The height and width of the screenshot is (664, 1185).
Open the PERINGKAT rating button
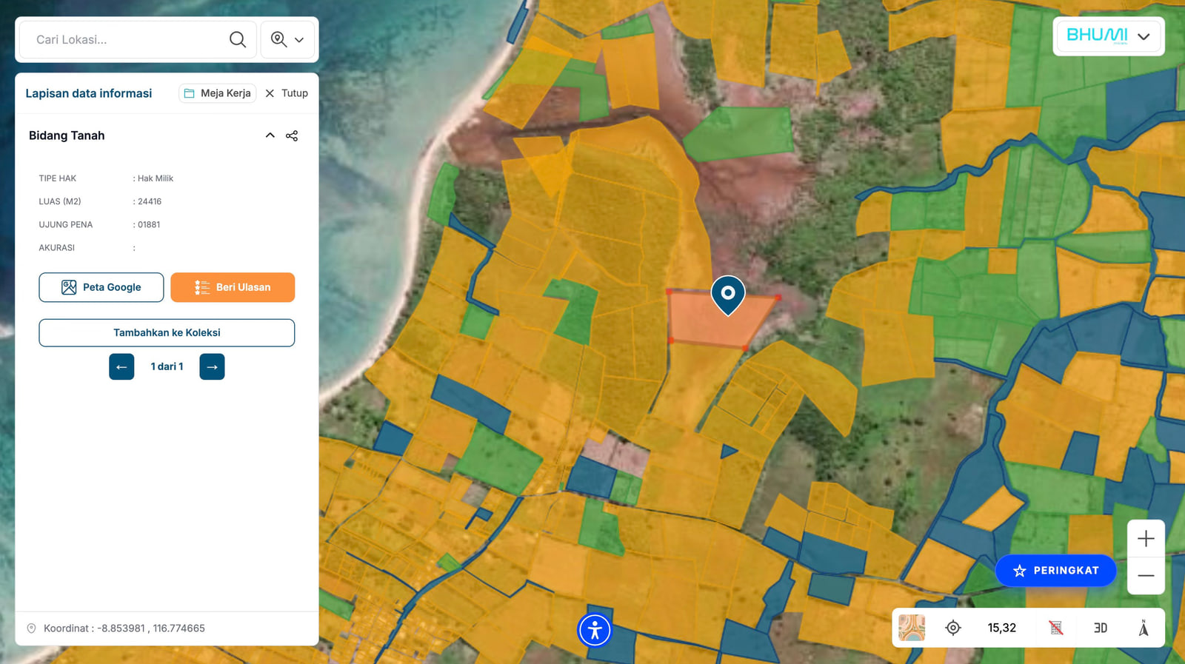[x=1056, y=571]
